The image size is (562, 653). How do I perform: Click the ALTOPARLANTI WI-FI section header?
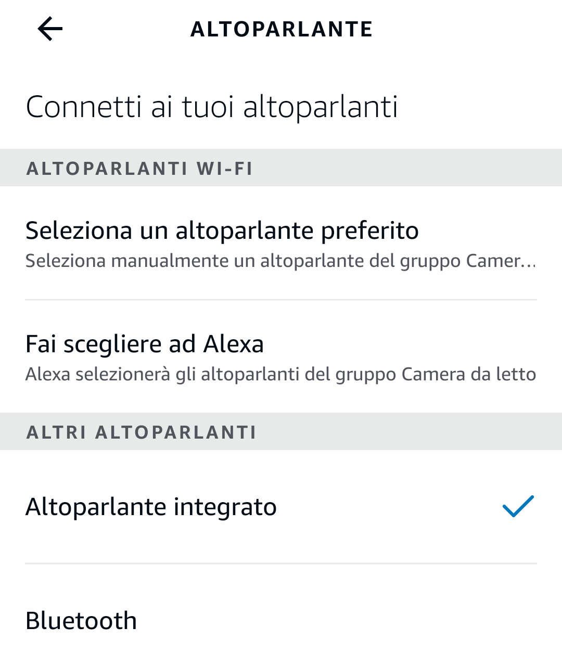click(x=139, y=169)
